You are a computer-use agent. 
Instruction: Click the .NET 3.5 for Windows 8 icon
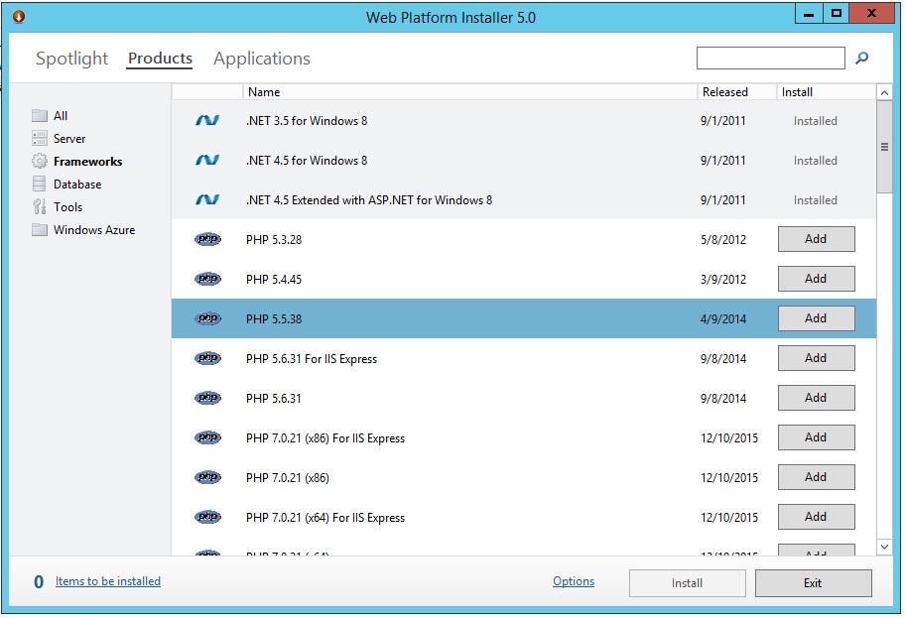tap(207, 120)
